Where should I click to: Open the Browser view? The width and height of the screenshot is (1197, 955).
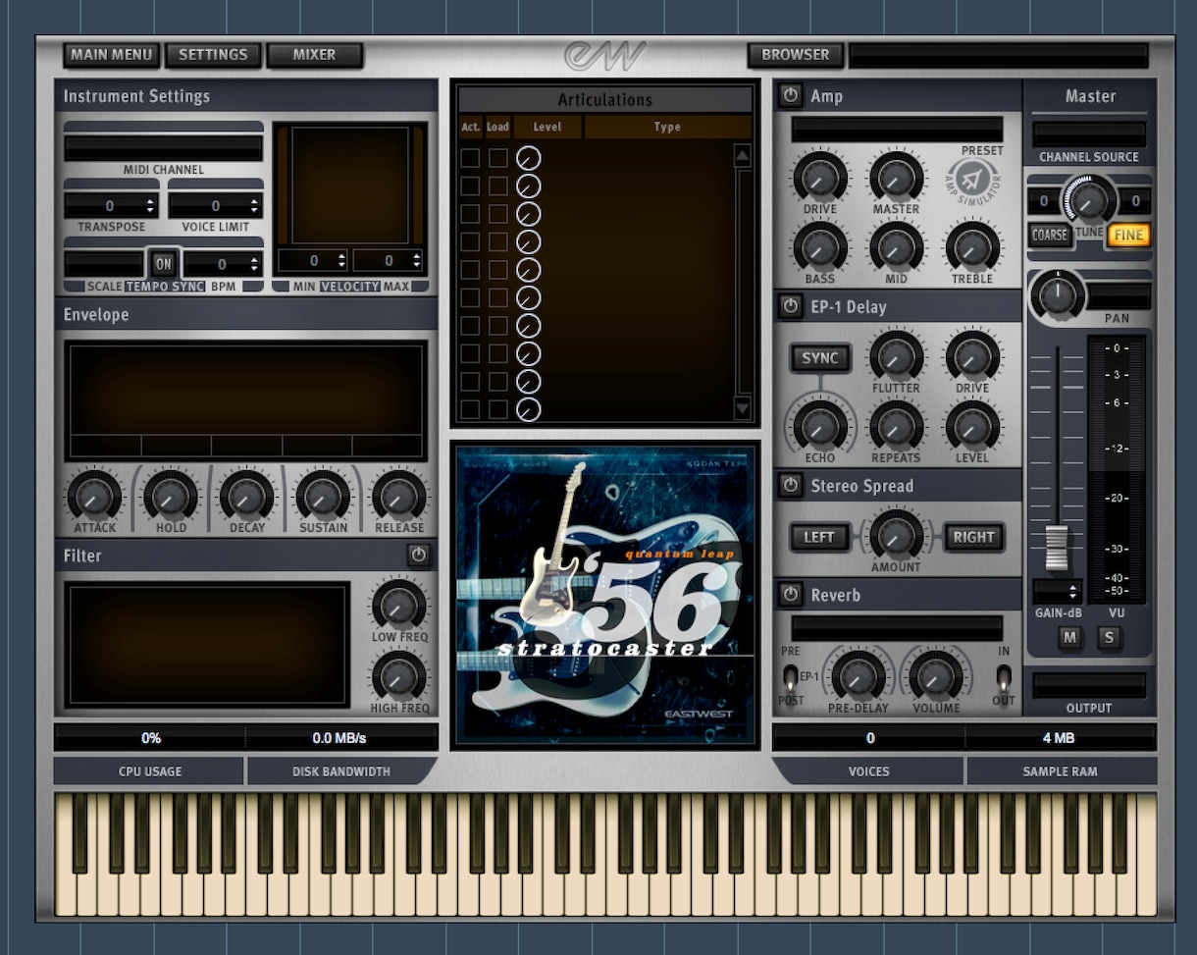point(796,55)
